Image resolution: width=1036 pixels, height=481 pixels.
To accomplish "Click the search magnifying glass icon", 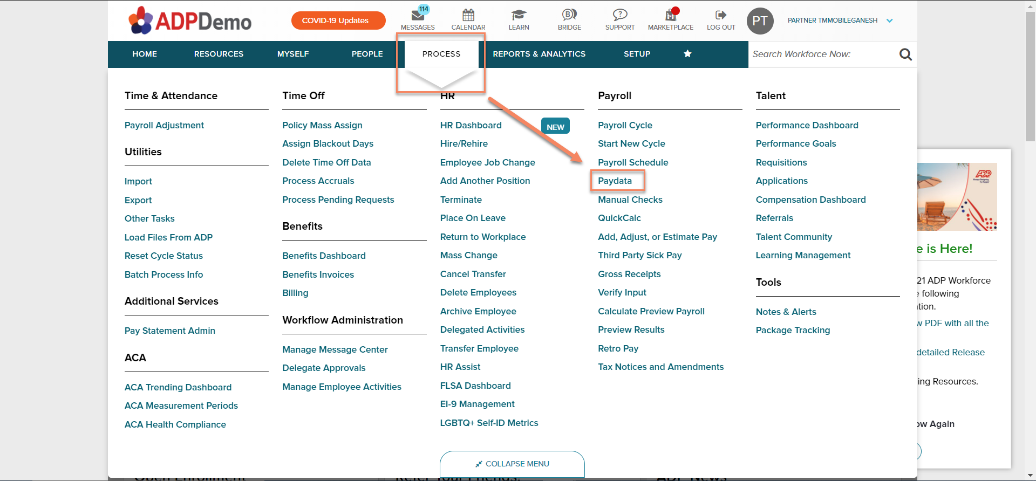I will point(905,54).
